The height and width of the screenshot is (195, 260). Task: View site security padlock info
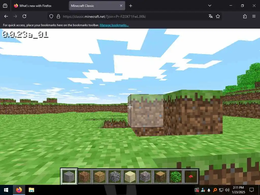(x=58, y=16)
